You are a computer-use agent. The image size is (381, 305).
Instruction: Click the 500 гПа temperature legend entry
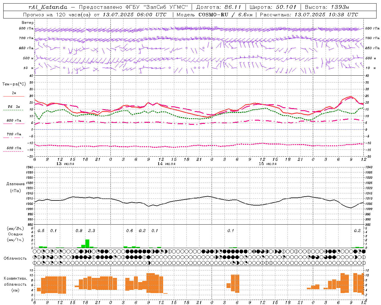click(x=14, y=148)
